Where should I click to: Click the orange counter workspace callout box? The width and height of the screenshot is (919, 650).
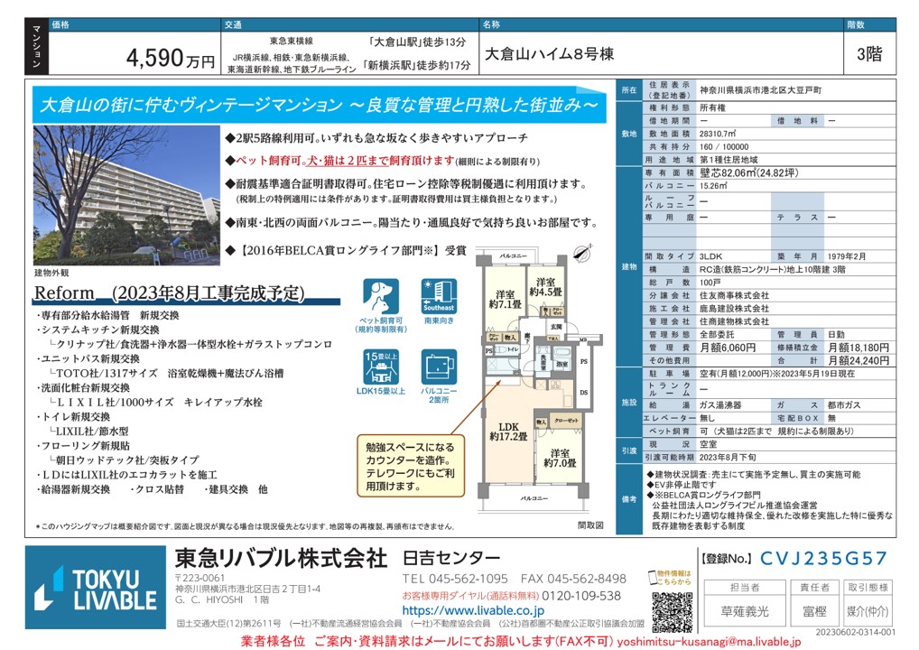click(x=409, y=467)
